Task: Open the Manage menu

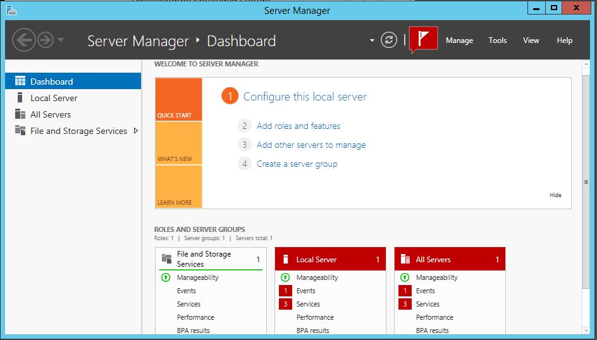Action: 459,40
